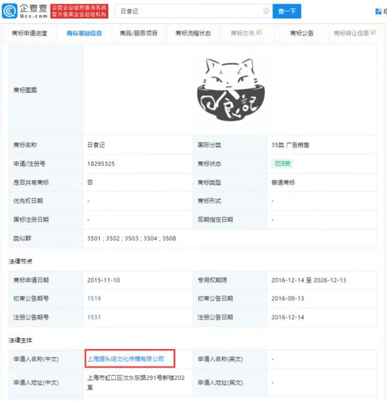Open applicant 上海罐头场文化传播有限公司 link
Viewport: 387px width, 401px height.
point(126,359)
